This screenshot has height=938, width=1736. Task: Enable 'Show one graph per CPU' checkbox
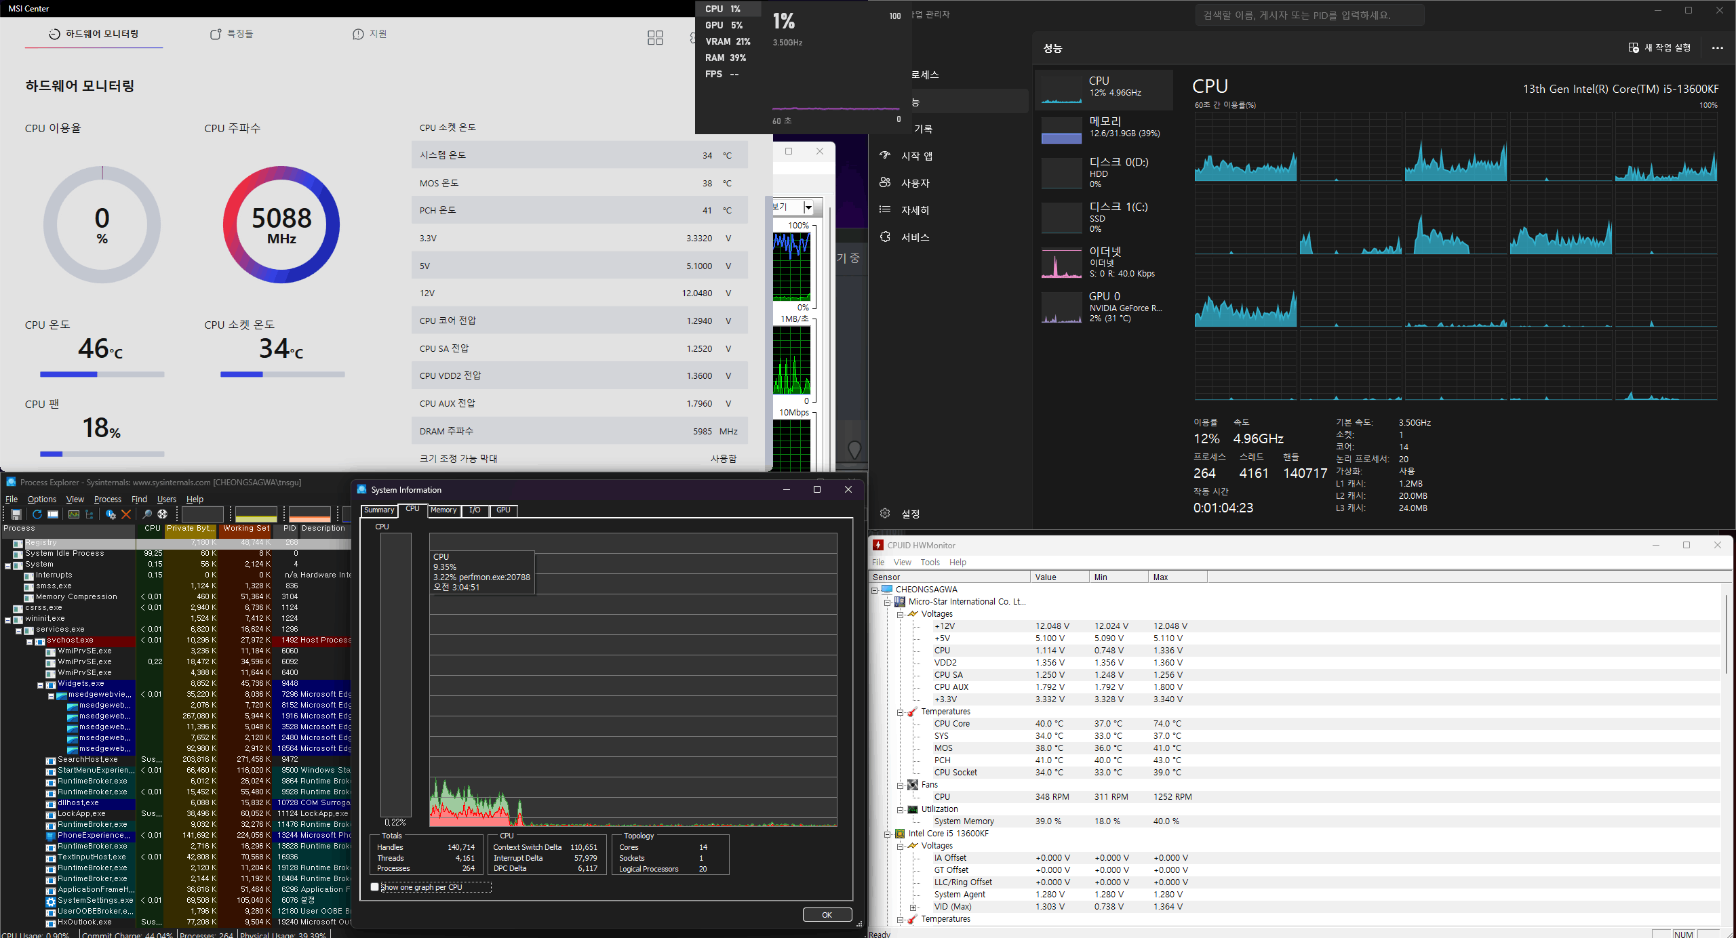point(375,887)
